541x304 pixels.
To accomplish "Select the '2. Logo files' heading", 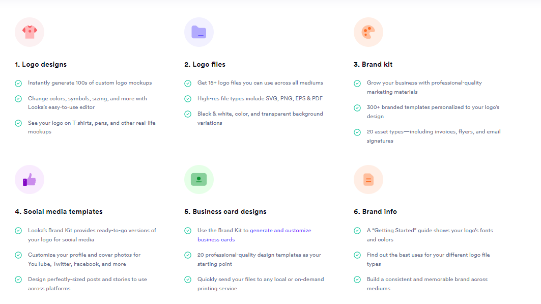I will coord(205,65).
